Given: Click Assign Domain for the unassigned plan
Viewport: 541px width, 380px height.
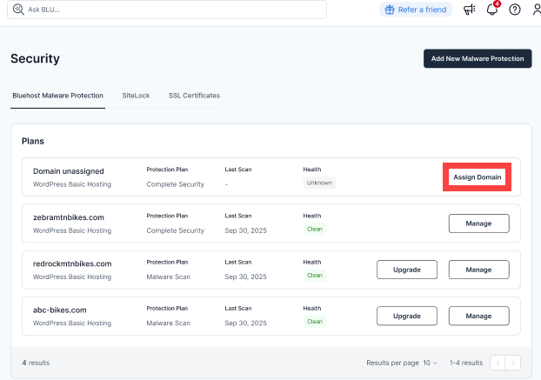Looking at the screenshot, I should point(478,177).
